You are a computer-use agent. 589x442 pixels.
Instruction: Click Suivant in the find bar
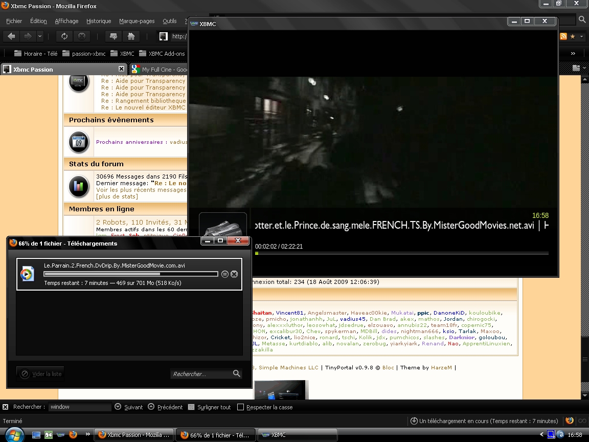pyautogui.click(x=128, y=407)
